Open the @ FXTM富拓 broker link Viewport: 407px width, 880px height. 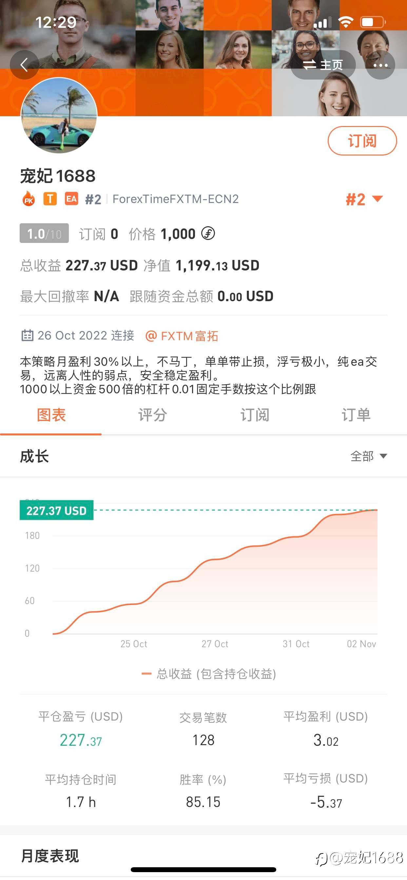[x=182, y=336]
